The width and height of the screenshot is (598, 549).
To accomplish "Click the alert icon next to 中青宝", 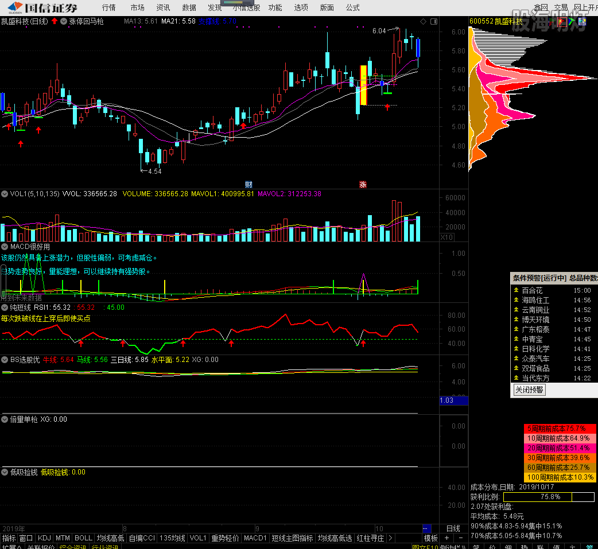I will click(x=516, y=339).
